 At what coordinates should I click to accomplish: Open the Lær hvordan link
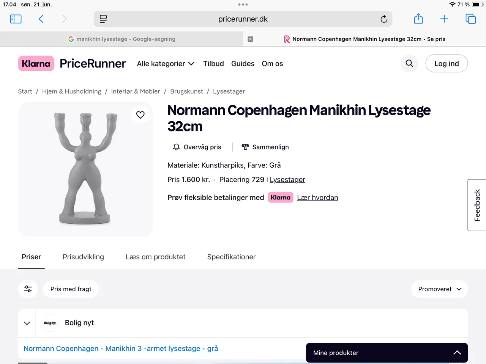pos(317,198)
